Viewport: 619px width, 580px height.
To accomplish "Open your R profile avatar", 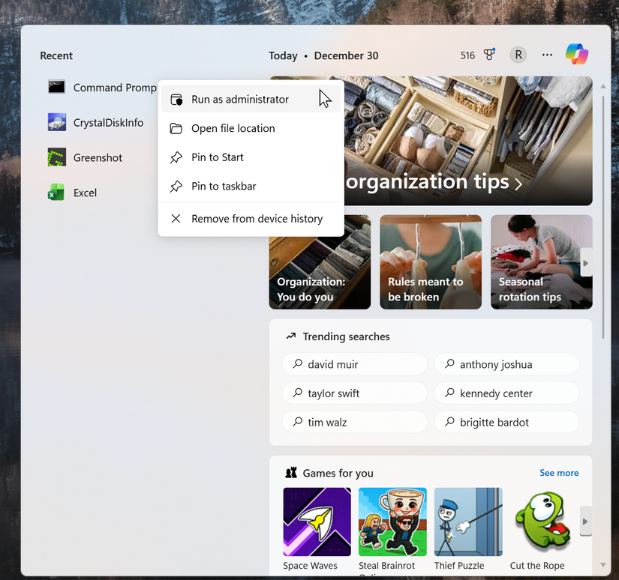I will [x=518, y=55].
